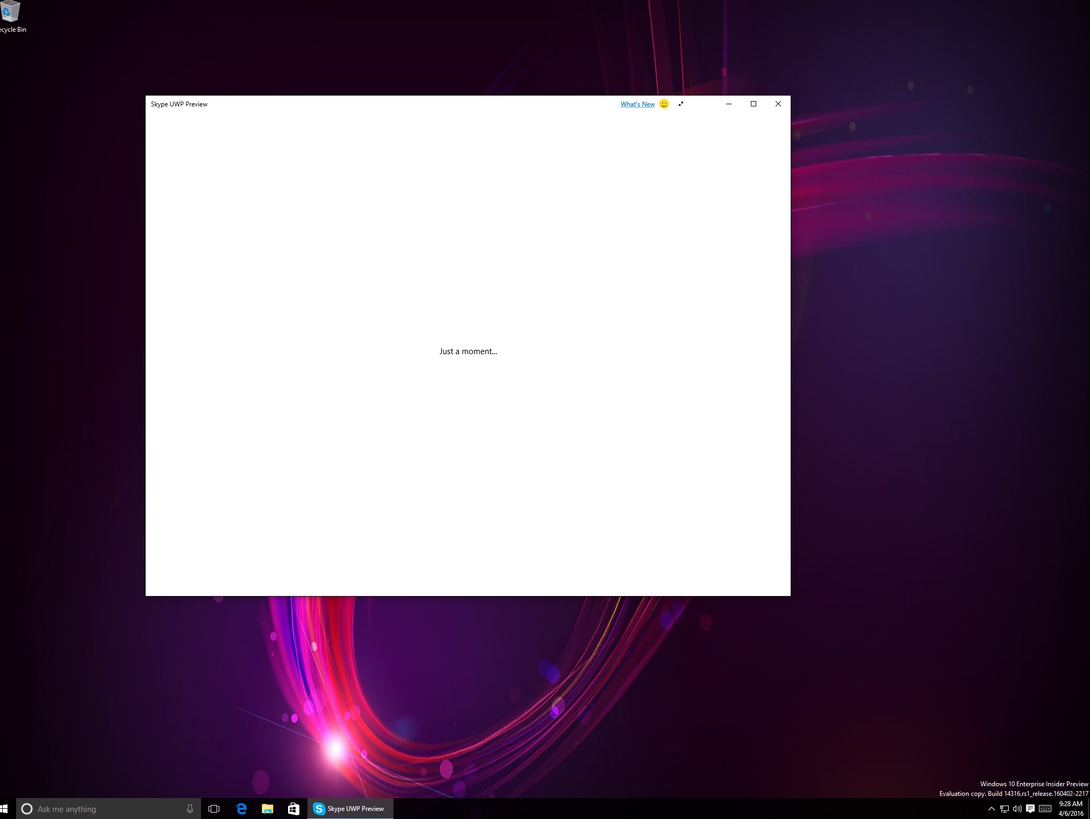Open the Windows Start menu
Viewport: 1090px width, 819px height.
coord(4,808)
